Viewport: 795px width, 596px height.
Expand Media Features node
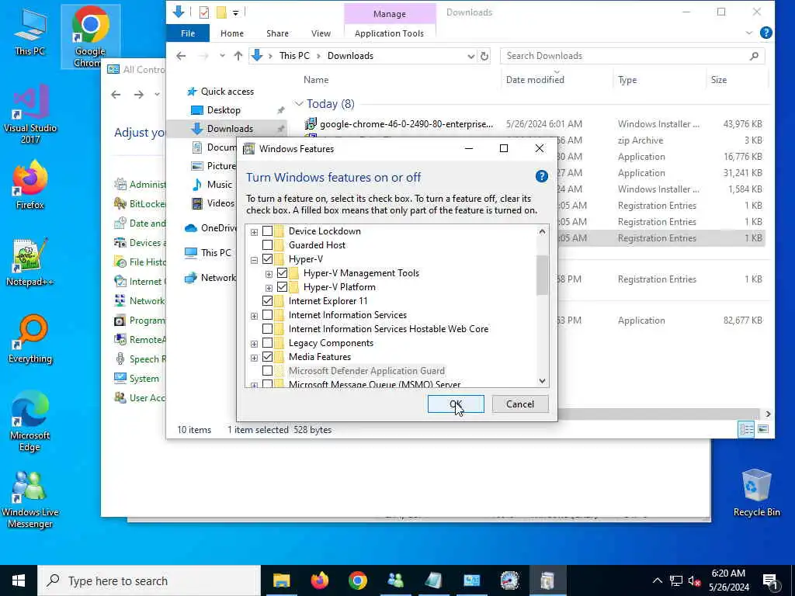pyautogui.click(x=254, y=358)
